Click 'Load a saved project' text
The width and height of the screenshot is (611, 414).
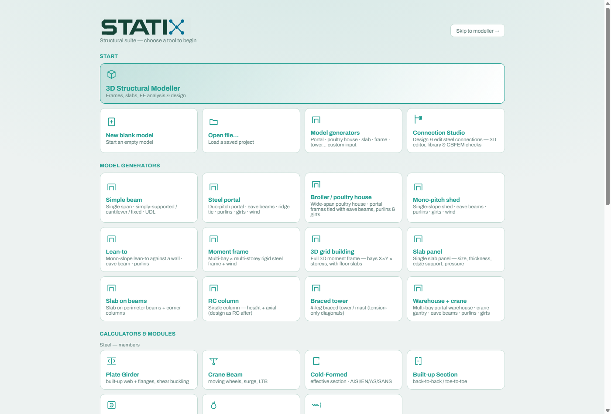231,142
